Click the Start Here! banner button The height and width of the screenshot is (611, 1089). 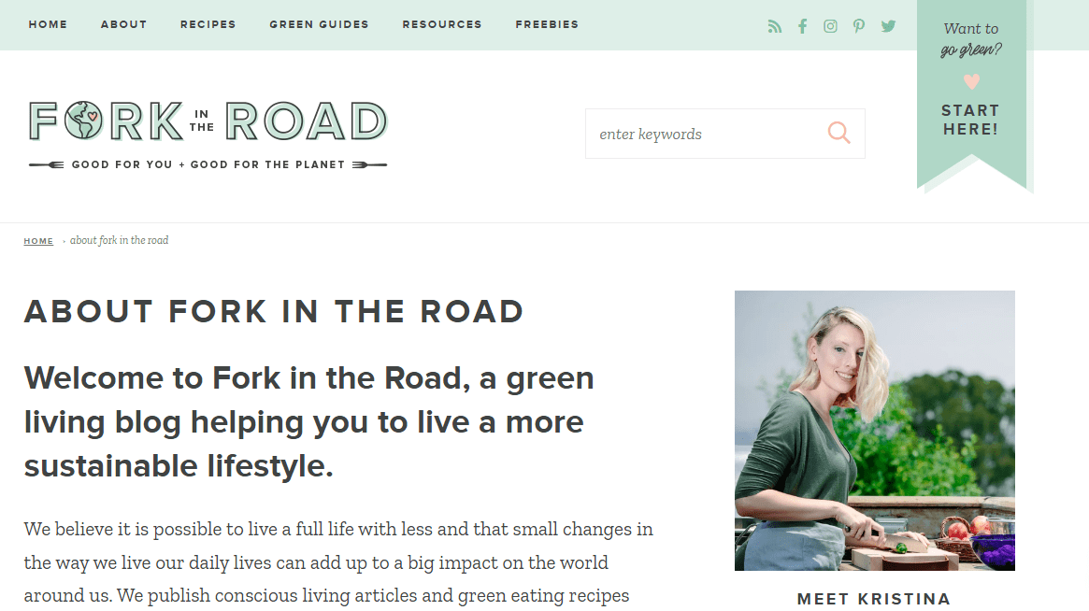(x=971, y=120)
